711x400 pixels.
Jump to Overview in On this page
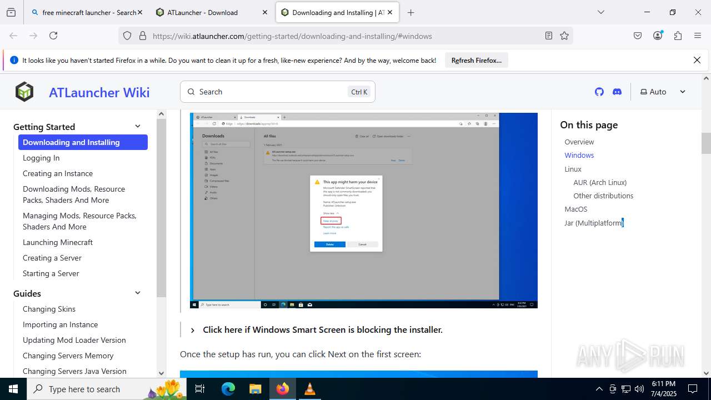point(579,142)
